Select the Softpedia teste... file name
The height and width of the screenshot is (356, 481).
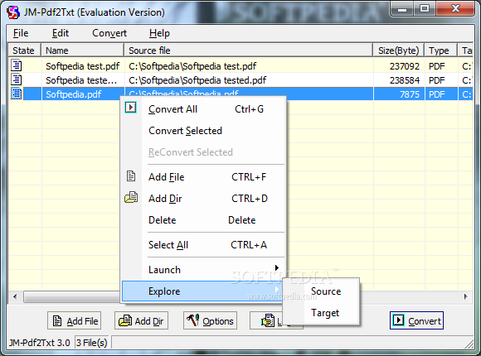81,80
